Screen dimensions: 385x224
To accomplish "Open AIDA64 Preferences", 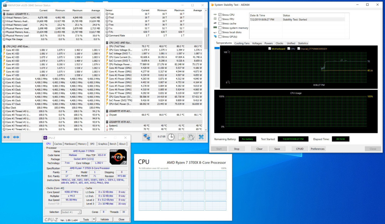I will click(x=318, y=149).
